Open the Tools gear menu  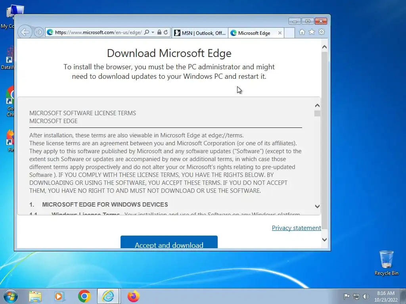tap(322, 32)
